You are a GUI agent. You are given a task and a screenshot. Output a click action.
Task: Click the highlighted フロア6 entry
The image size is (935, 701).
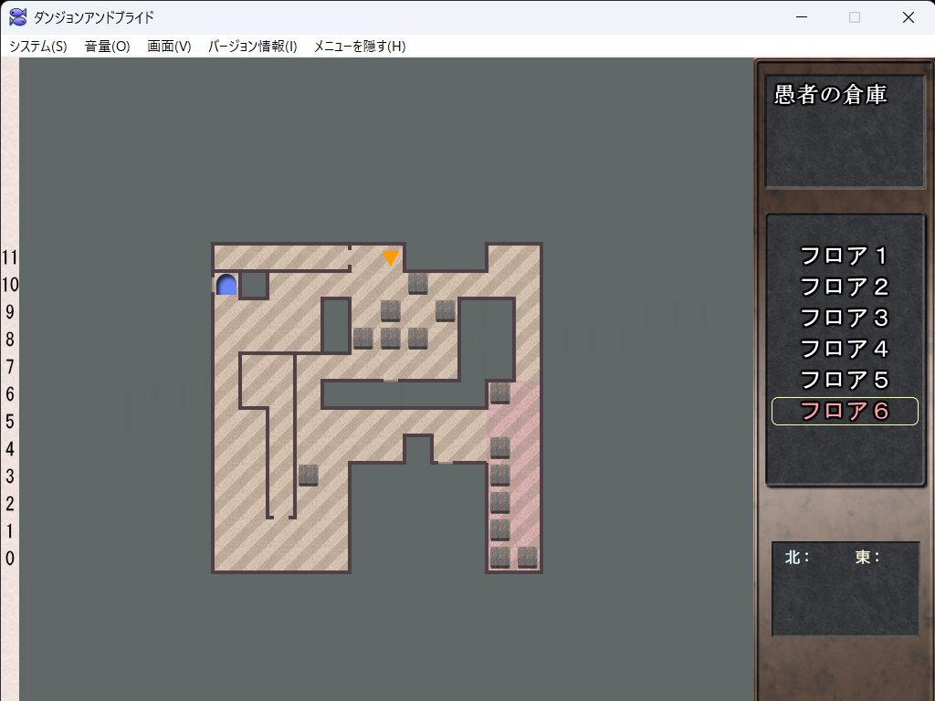pyautogui.click(x=845, y=412)
